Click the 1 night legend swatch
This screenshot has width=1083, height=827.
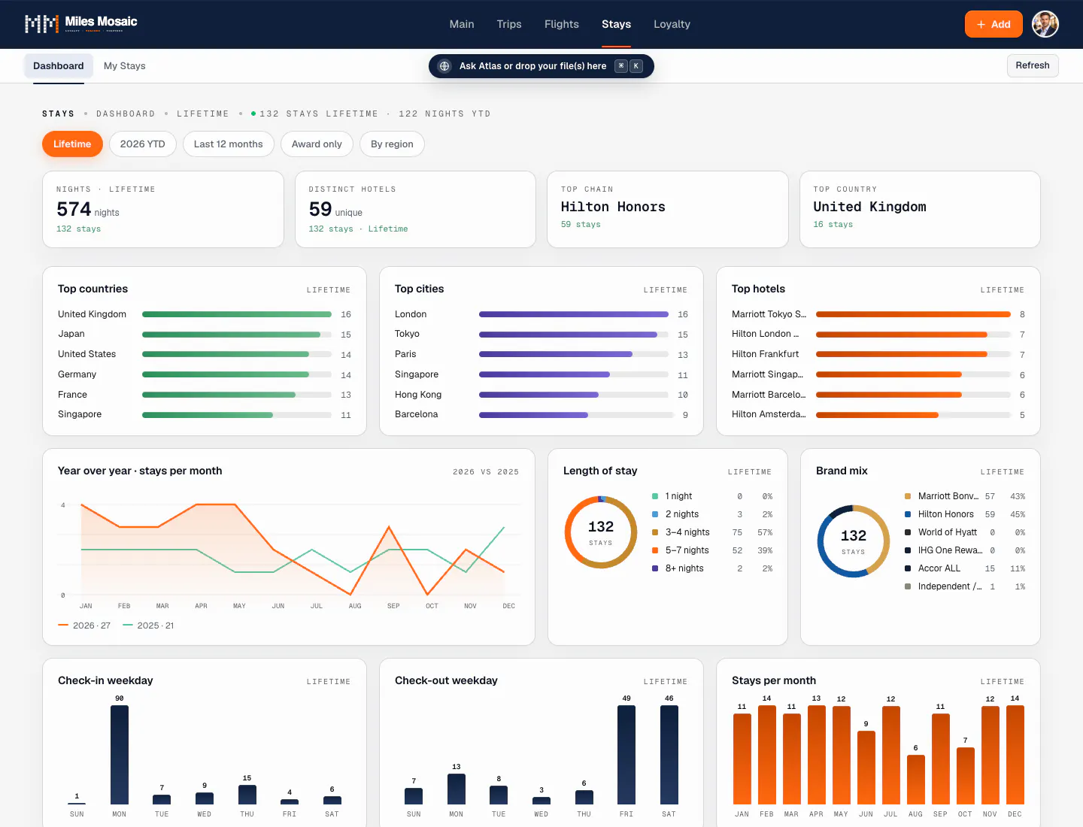655,496
